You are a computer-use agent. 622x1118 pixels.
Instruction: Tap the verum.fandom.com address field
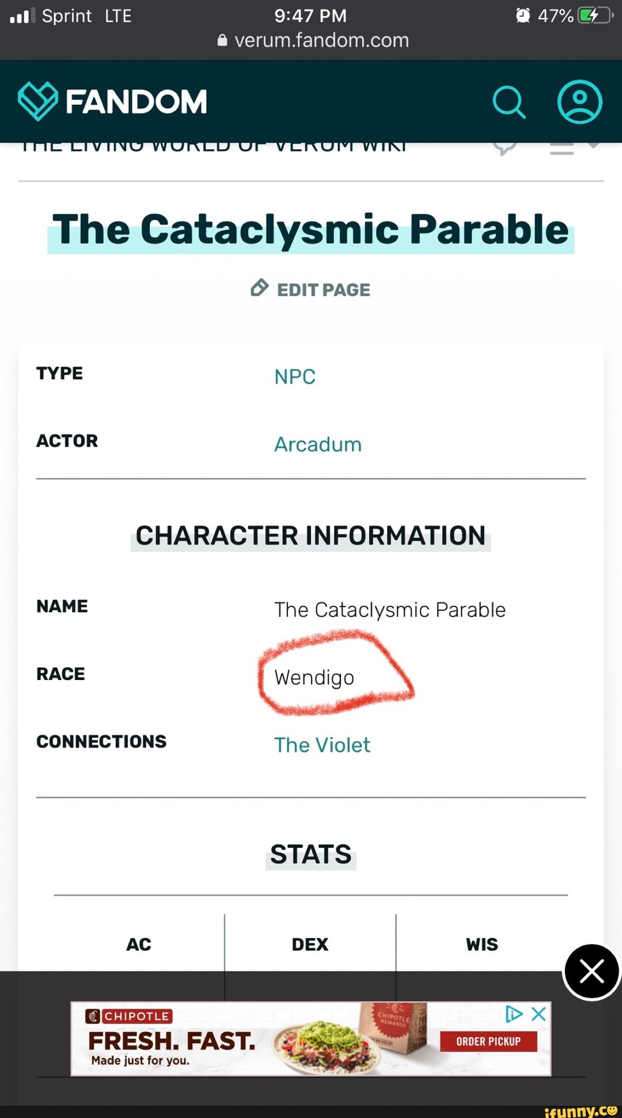point(321,40)
